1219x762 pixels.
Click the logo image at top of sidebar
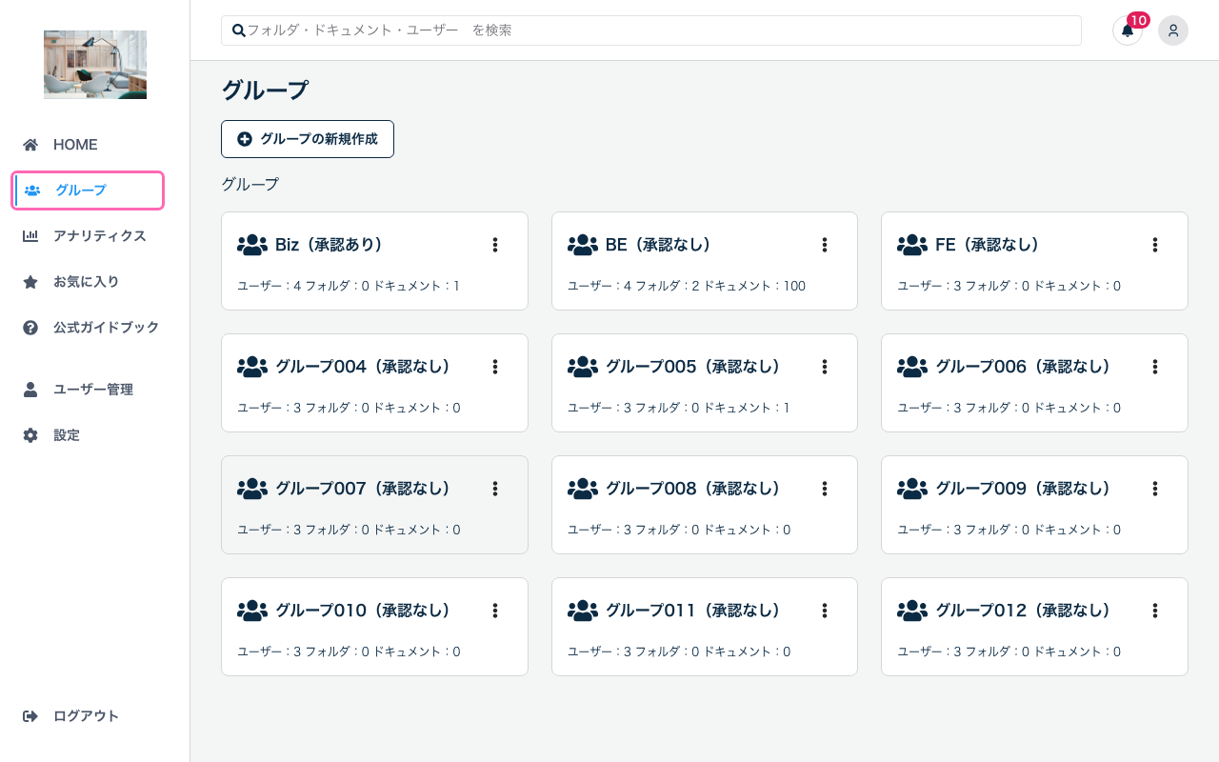[94, 64]
